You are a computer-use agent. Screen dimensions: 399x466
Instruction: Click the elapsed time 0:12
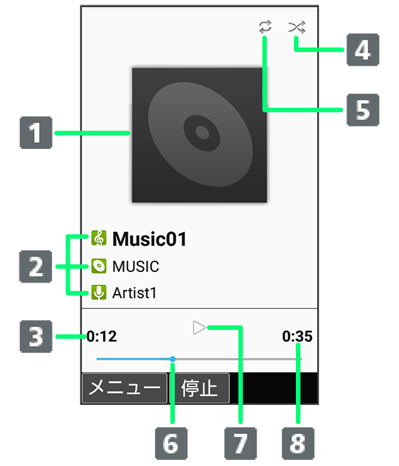[102, 336]
